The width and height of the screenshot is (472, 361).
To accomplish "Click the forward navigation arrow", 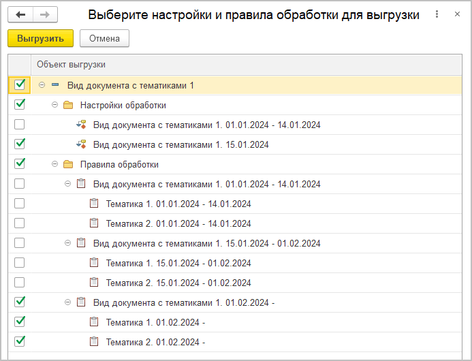I will click(45, 15).
